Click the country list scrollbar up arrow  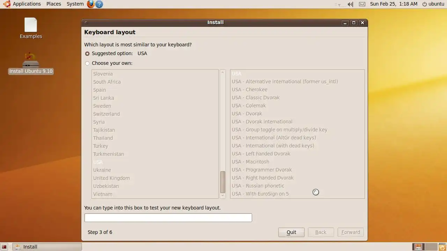click(223, 73)
